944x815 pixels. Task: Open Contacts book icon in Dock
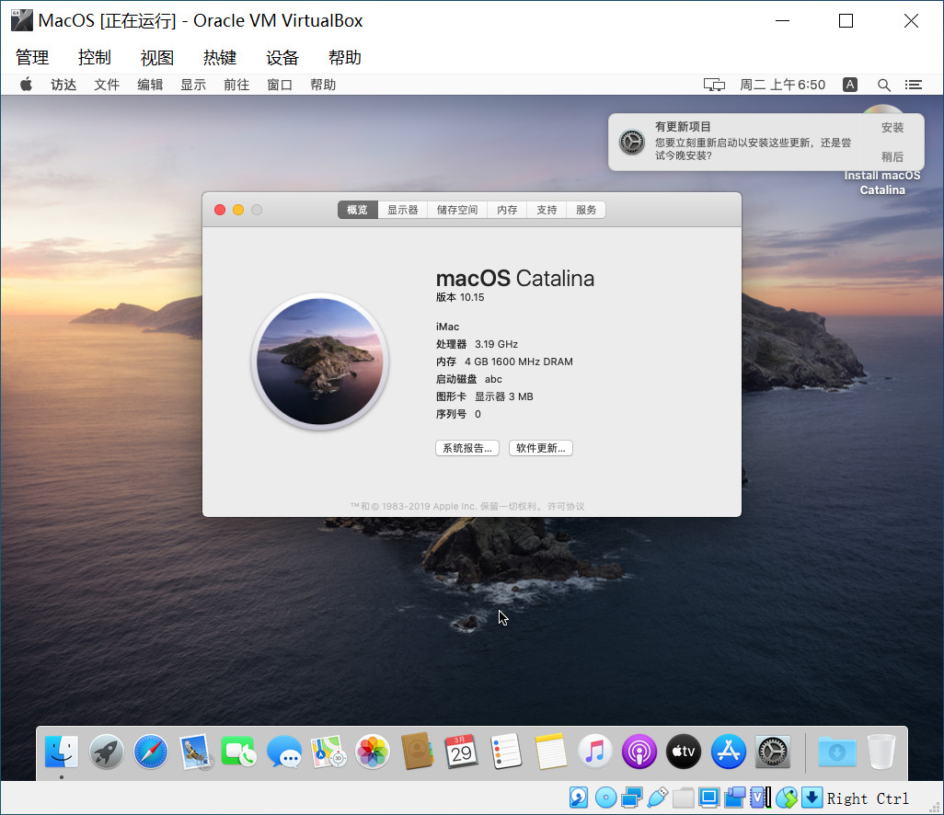pyautogui.click(x=417, y=752)
